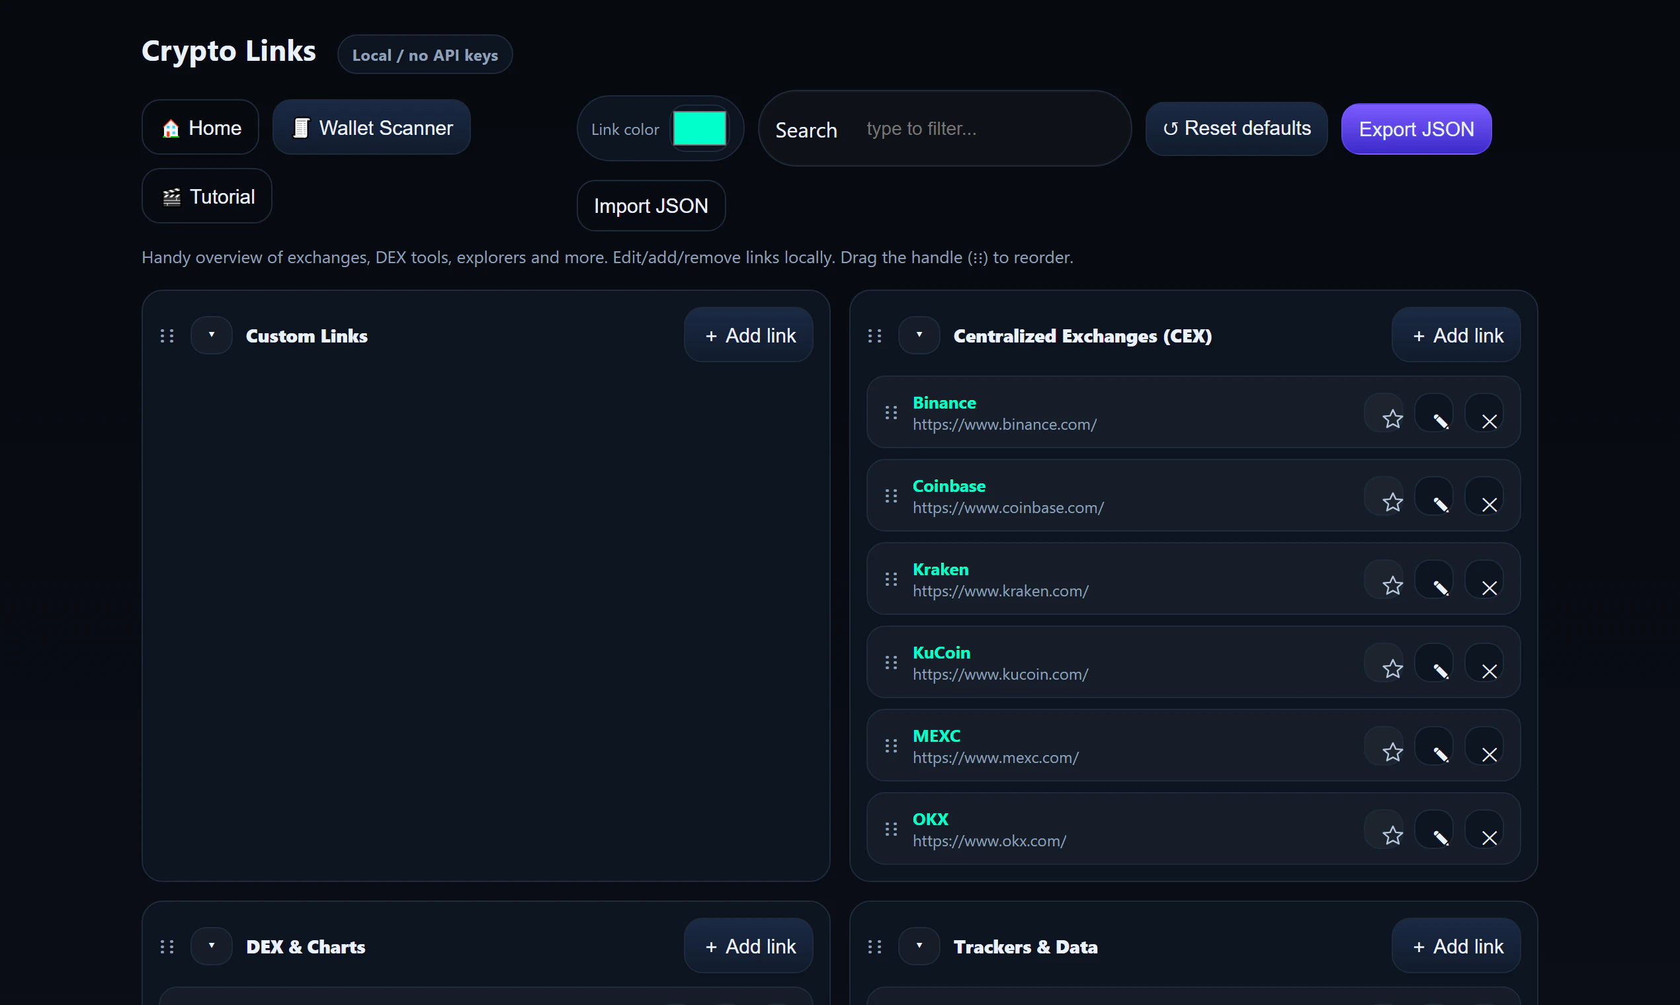Focus the Search filter field
1680x1005 pixels.
[x=989, y=129]
